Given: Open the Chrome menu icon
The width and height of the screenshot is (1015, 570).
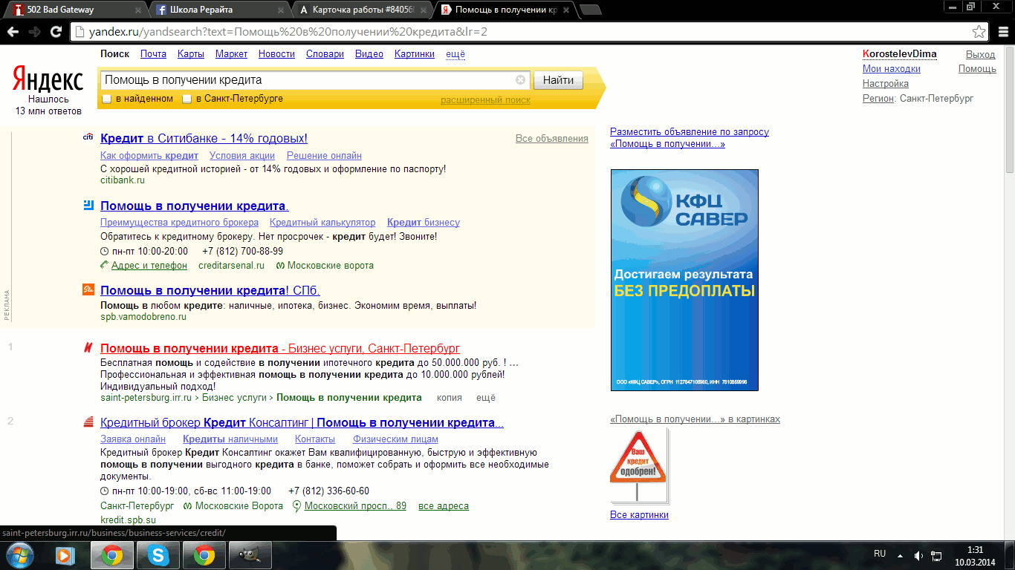Looking at the screenshot, I should point(1002,32).
